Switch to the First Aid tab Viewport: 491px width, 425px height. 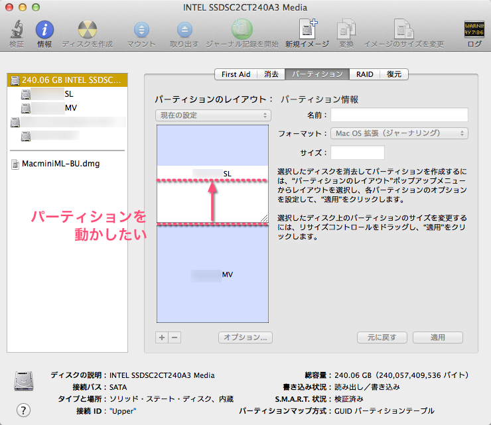(x=236, y=74)
